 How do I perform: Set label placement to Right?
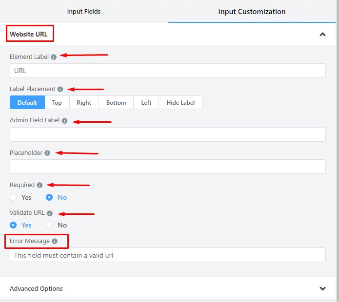click(84, 102)
